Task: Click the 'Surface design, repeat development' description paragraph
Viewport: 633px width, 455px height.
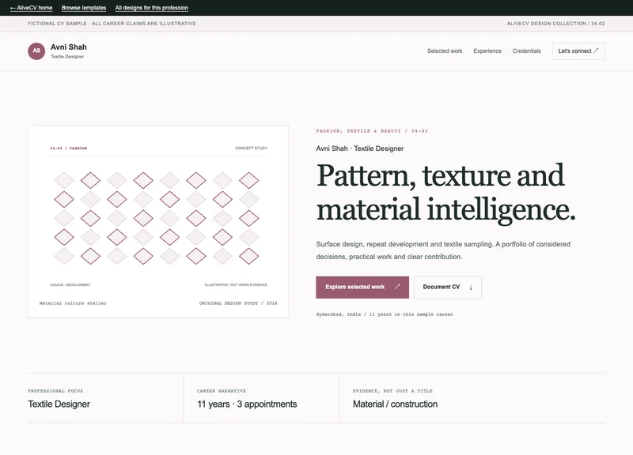Action: [443, 250]
